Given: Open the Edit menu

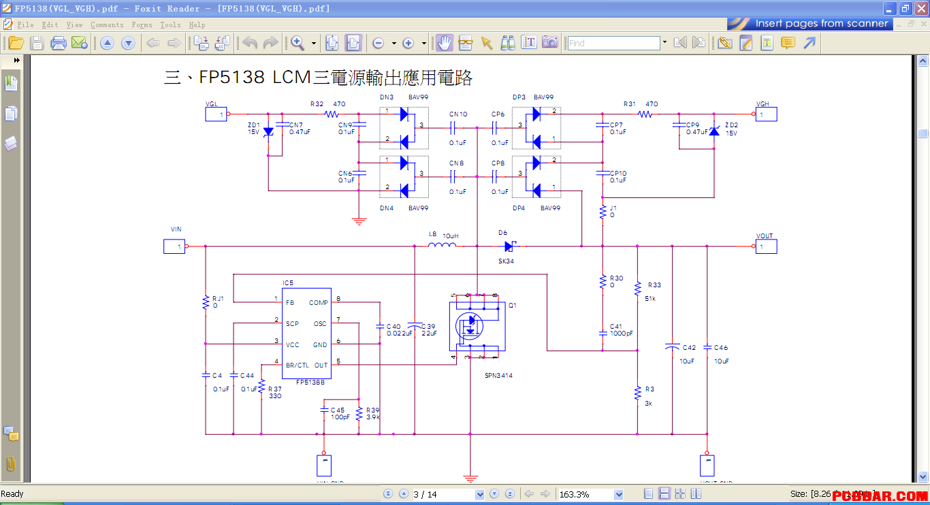Looking at the screenshot, I should [50, 25].
